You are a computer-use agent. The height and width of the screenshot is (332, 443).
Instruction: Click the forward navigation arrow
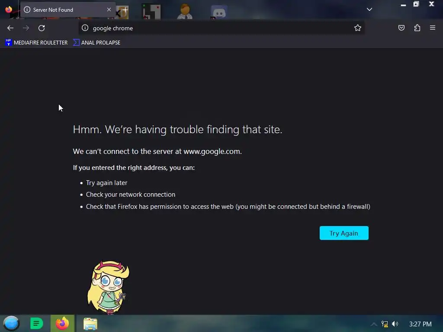[26, 28]
